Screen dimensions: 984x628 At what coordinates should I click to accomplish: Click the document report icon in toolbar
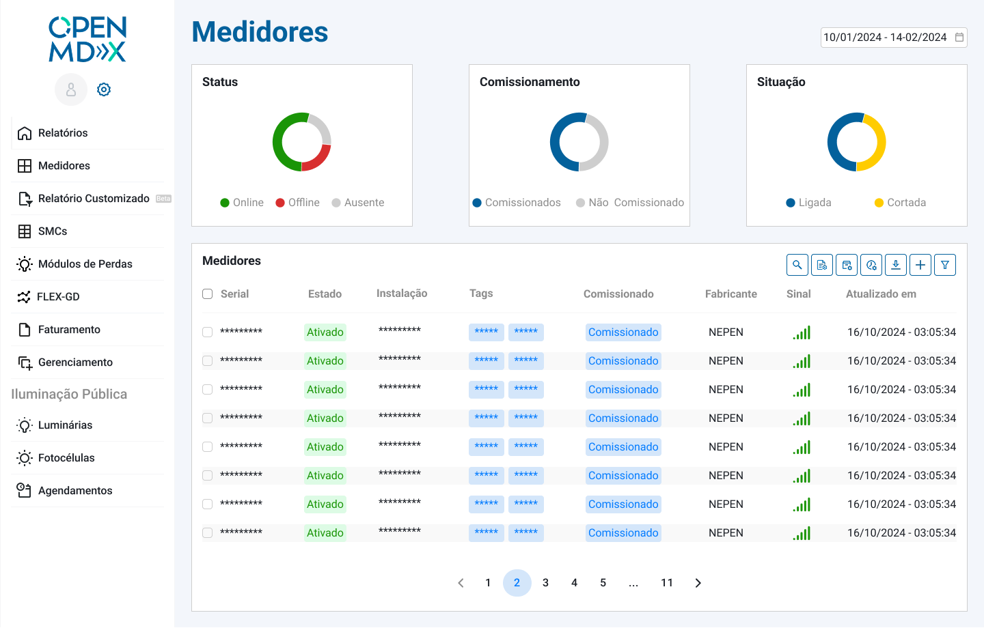pyautogui.click(x=822, y=265)
